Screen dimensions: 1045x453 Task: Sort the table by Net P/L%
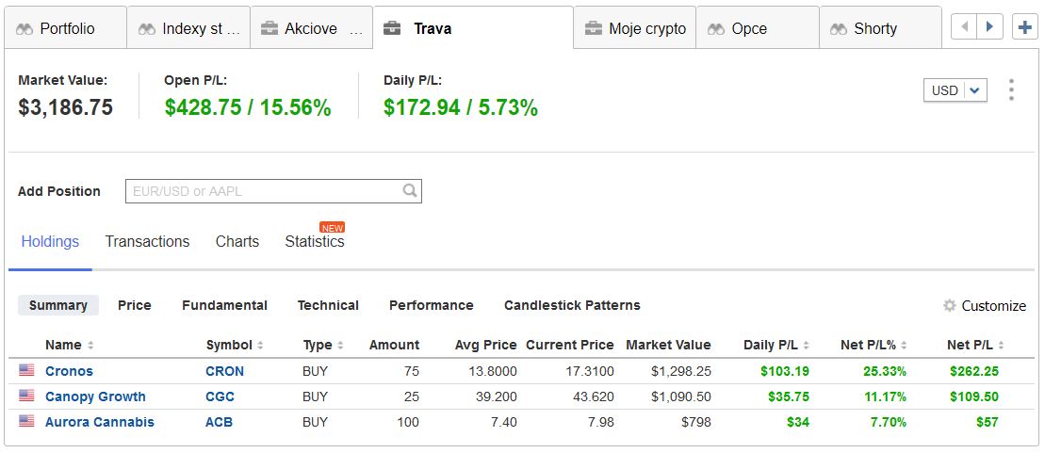(x=905, y=345)
